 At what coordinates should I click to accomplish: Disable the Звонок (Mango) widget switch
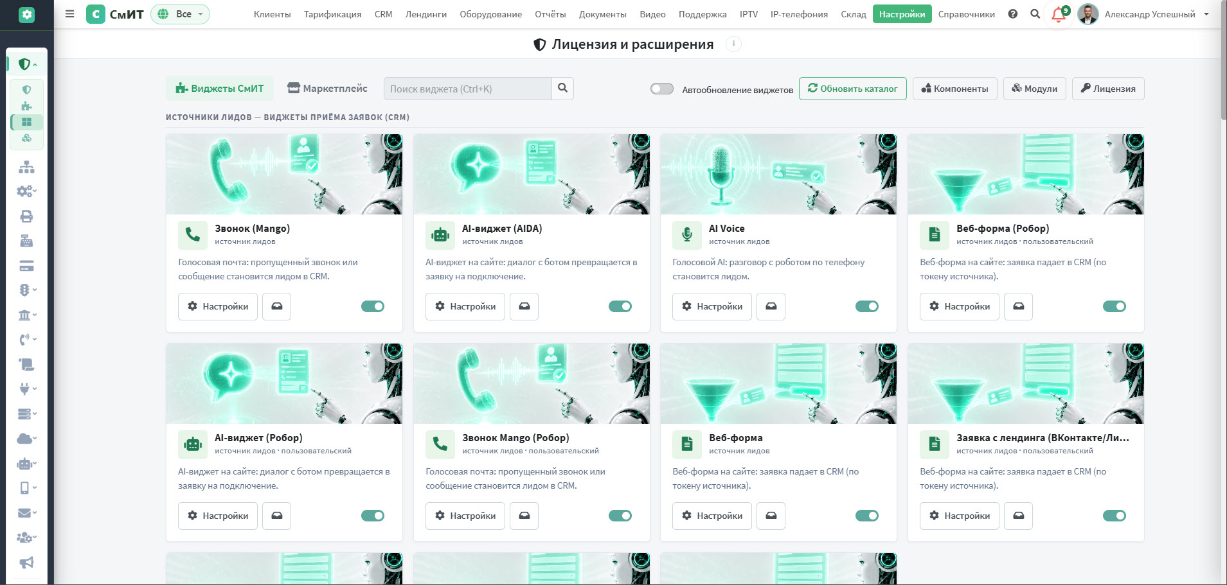(x=373, y=306)
